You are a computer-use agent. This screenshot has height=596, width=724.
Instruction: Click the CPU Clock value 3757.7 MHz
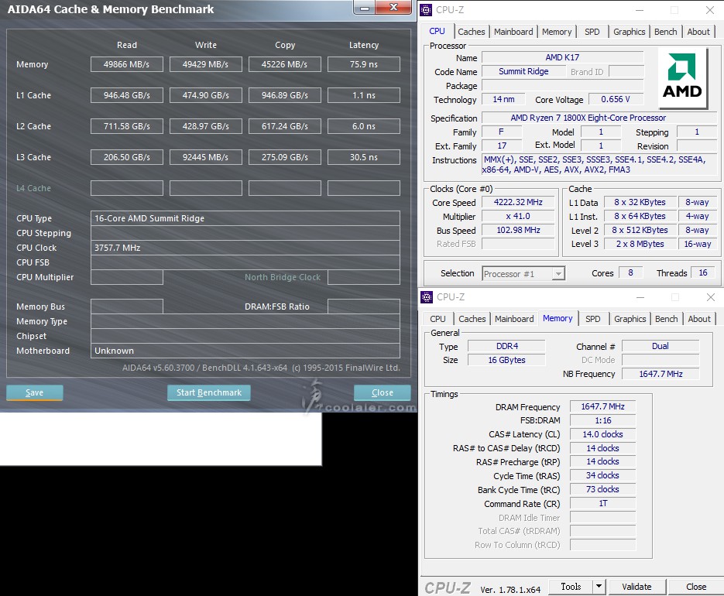(x=245, y=248)
